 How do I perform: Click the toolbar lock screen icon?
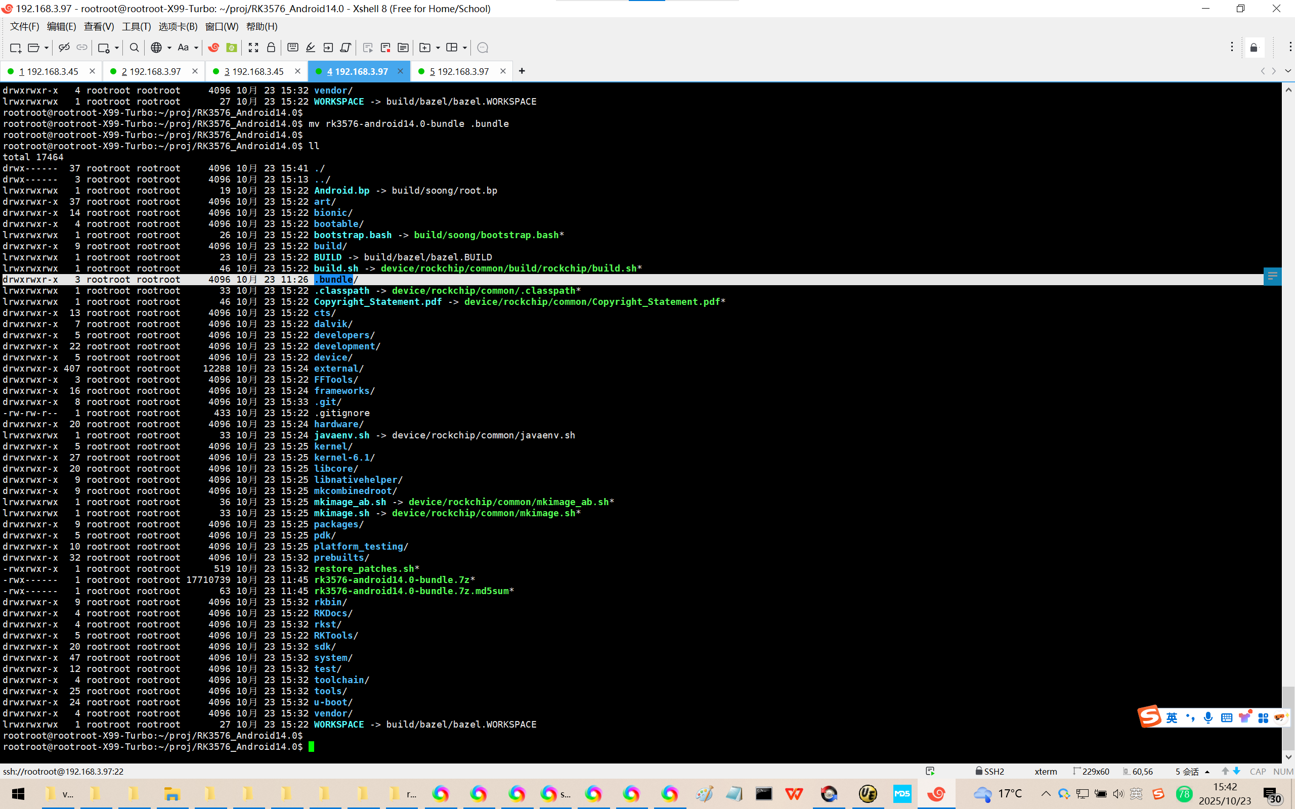271,48
